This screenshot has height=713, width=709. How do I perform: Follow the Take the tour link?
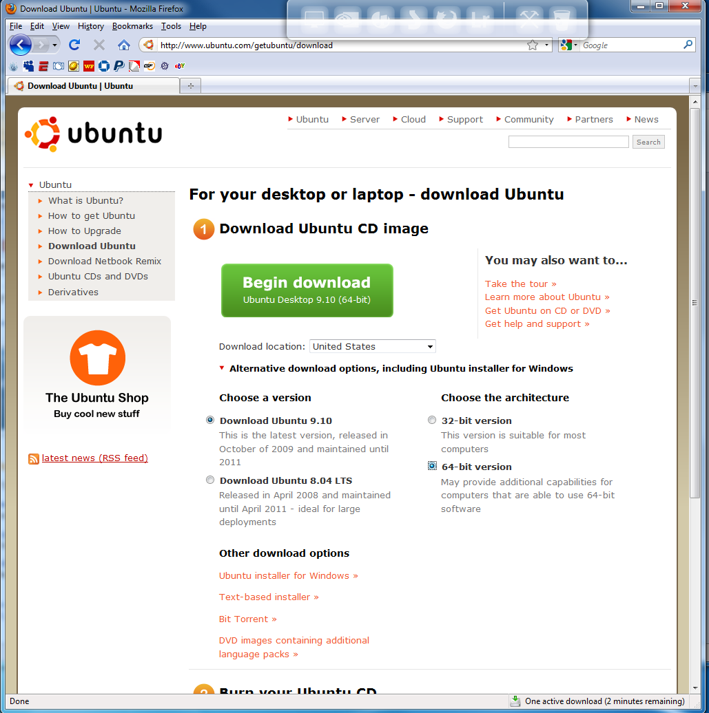click(520, 284)
